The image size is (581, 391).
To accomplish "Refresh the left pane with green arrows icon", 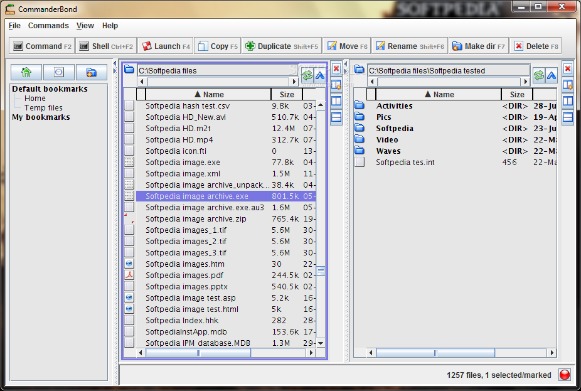I will pyautogui.click(x=307, y=76).
